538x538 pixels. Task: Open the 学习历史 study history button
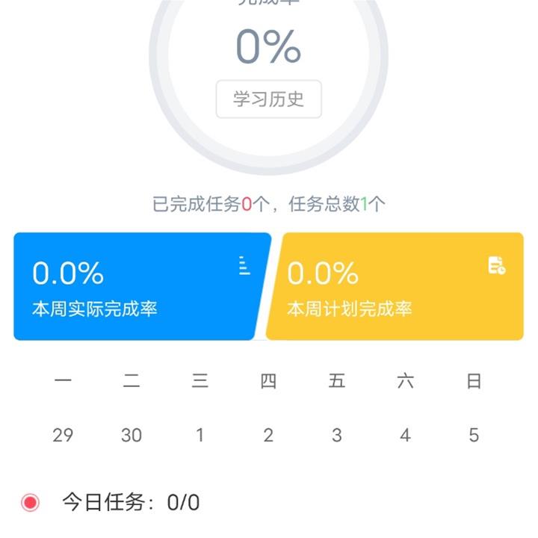[269, 99]
